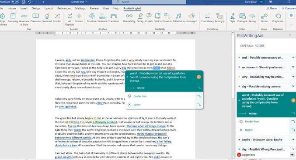296x160 pixels.
Task: Open the Summary report icon
Action: 13,18
